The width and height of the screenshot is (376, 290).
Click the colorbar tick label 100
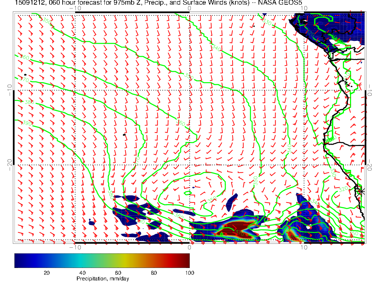[x=189, y=273]
